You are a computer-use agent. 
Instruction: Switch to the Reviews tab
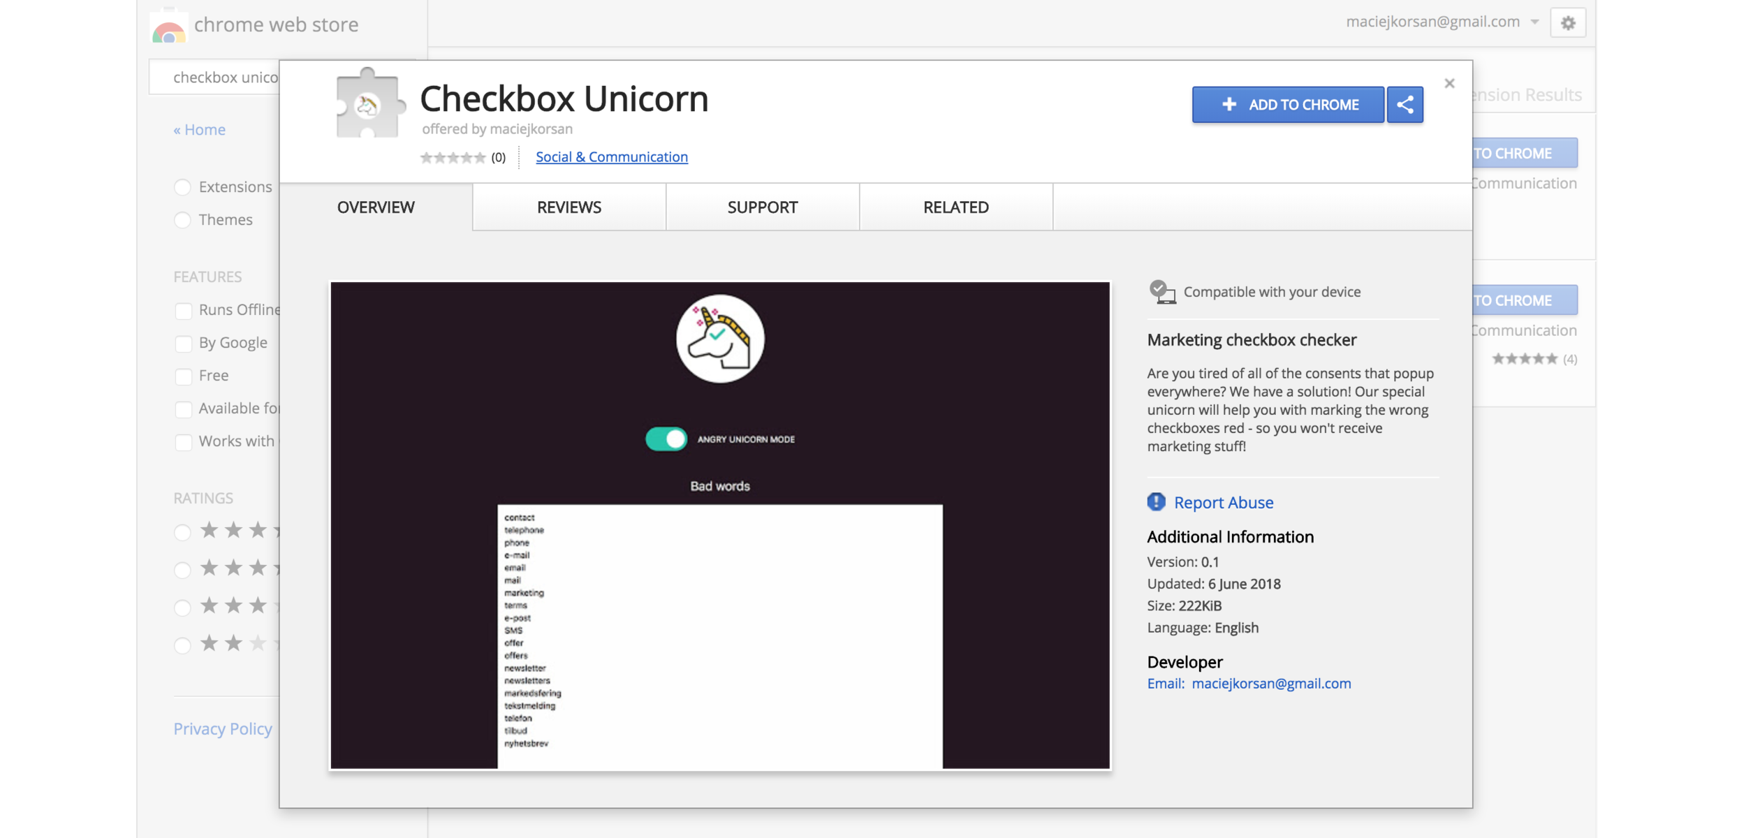coord(568,207)
